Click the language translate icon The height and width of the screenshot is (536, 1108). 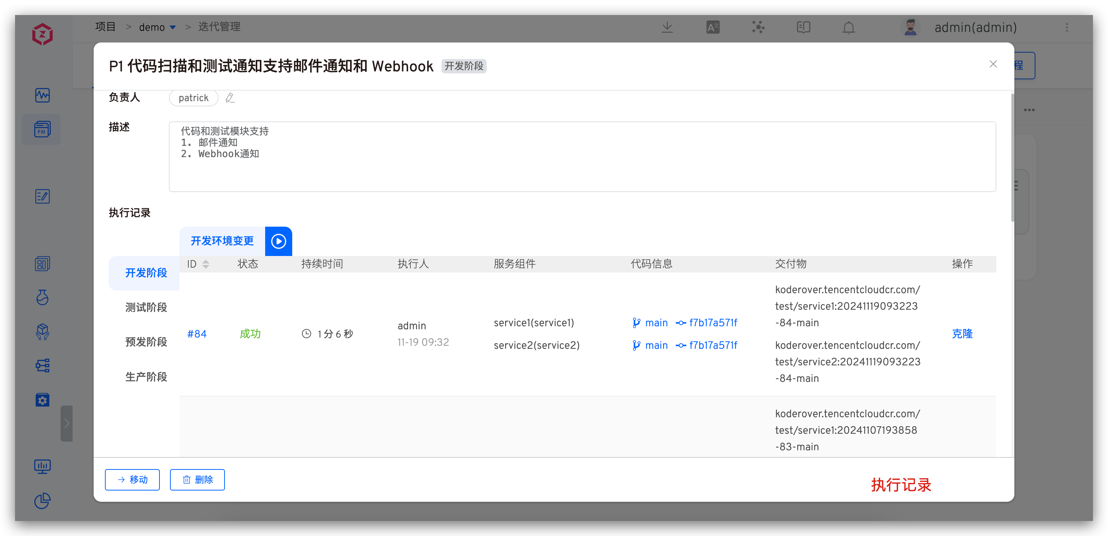click(x=713, y=27)
